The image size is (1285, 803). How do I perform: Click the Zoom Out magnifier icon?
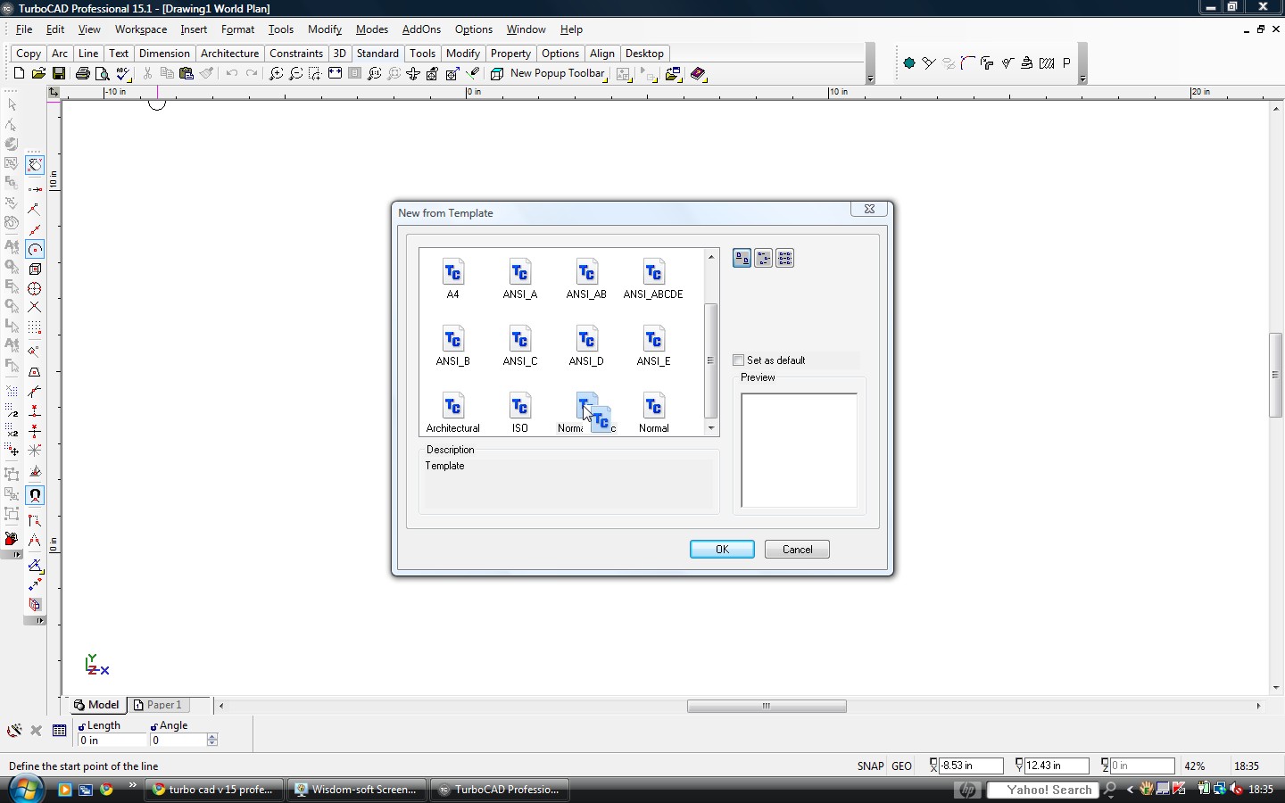[296, 74]
